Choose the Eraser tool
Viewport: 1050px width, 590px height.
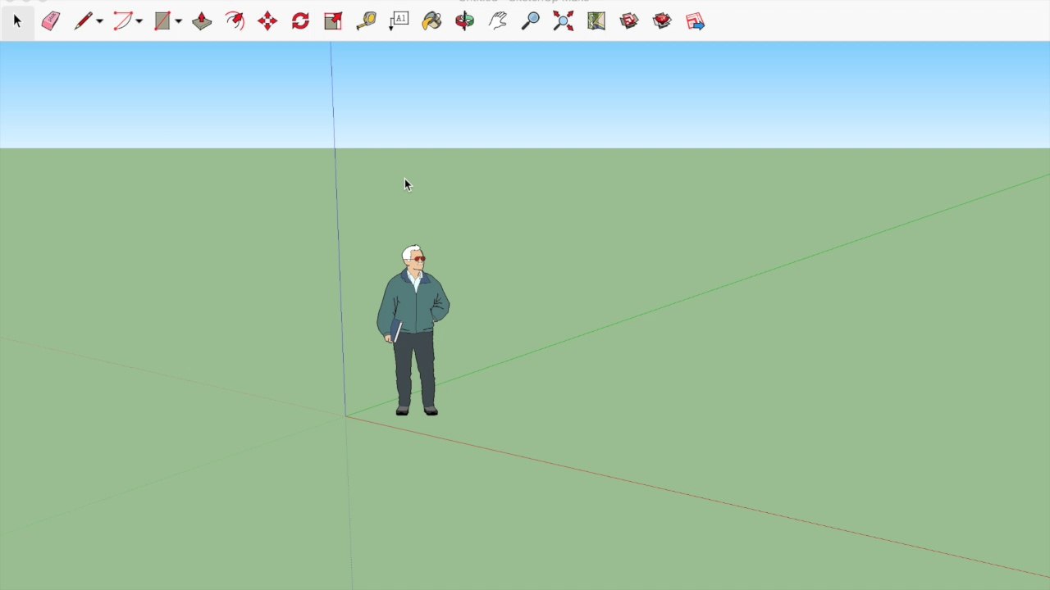50,21
